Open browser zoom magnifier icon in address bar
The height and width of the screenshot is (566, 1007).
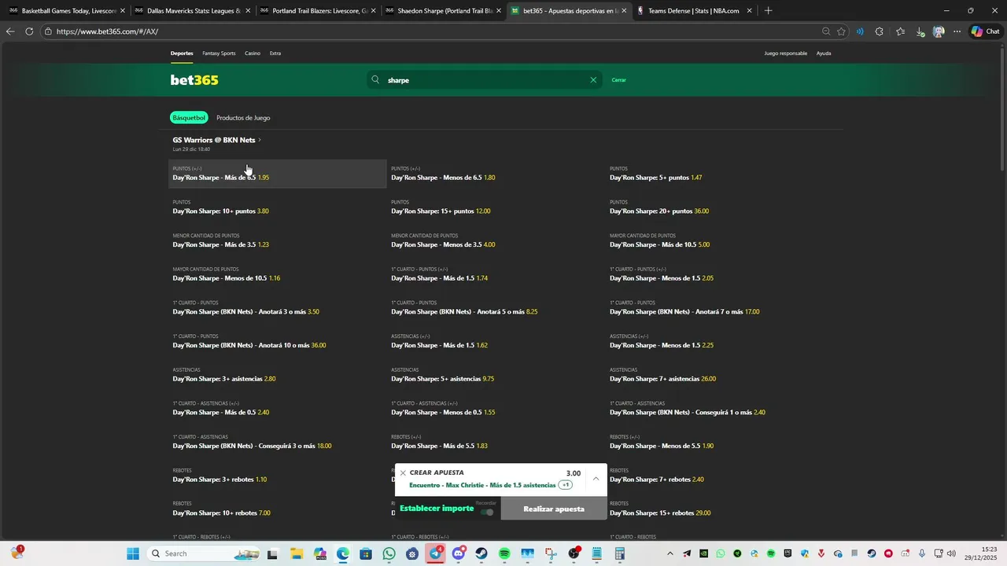point(826,31)
